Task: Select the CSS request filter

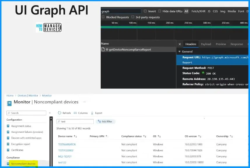Action: click(x=215, y=11)
